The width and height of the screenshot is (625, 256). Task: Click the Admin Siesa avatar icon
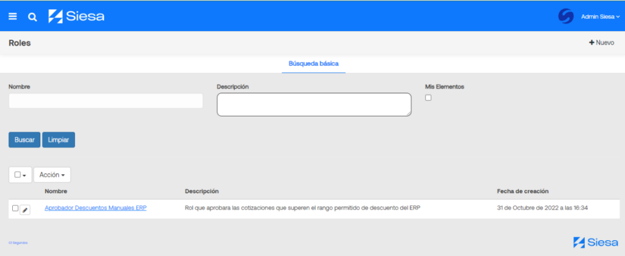coord(566,16)
